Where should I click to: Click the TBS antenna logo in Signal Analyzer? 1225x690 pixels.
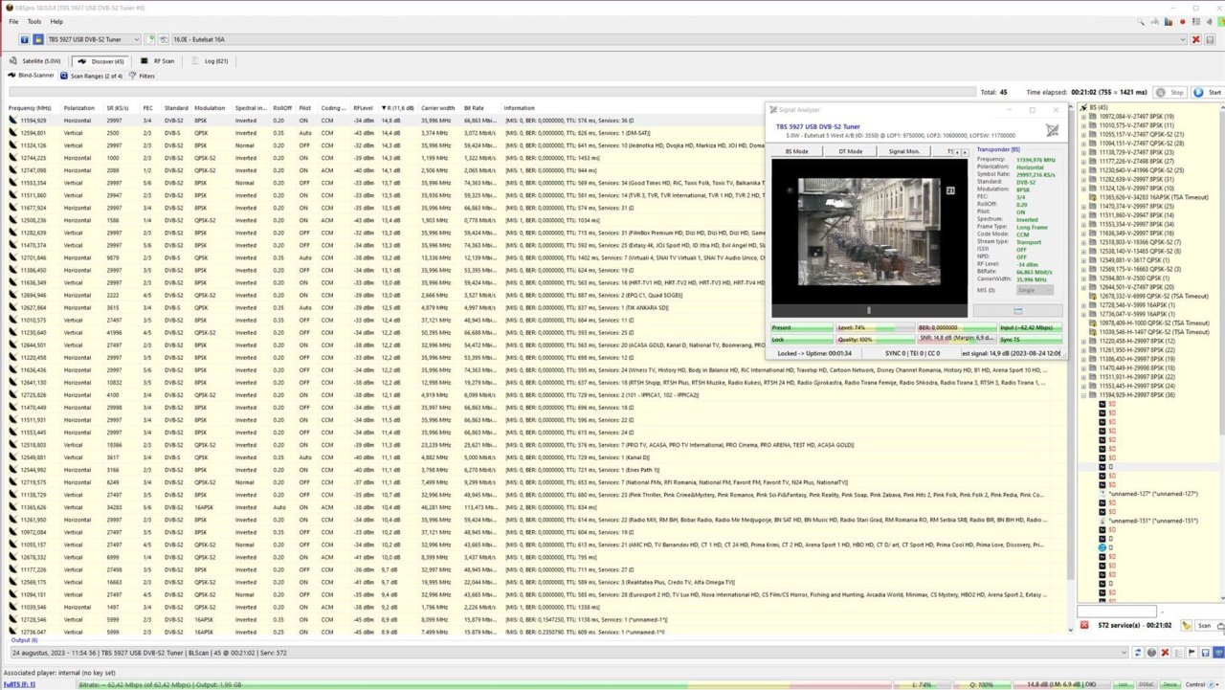pos(1052,131)
